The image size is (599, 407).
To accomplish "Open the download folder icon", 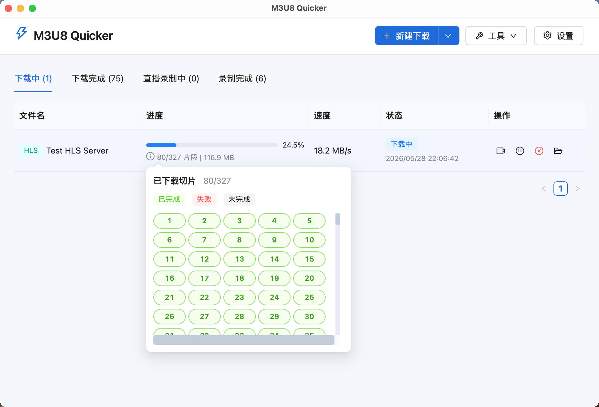I will (558, 151).
